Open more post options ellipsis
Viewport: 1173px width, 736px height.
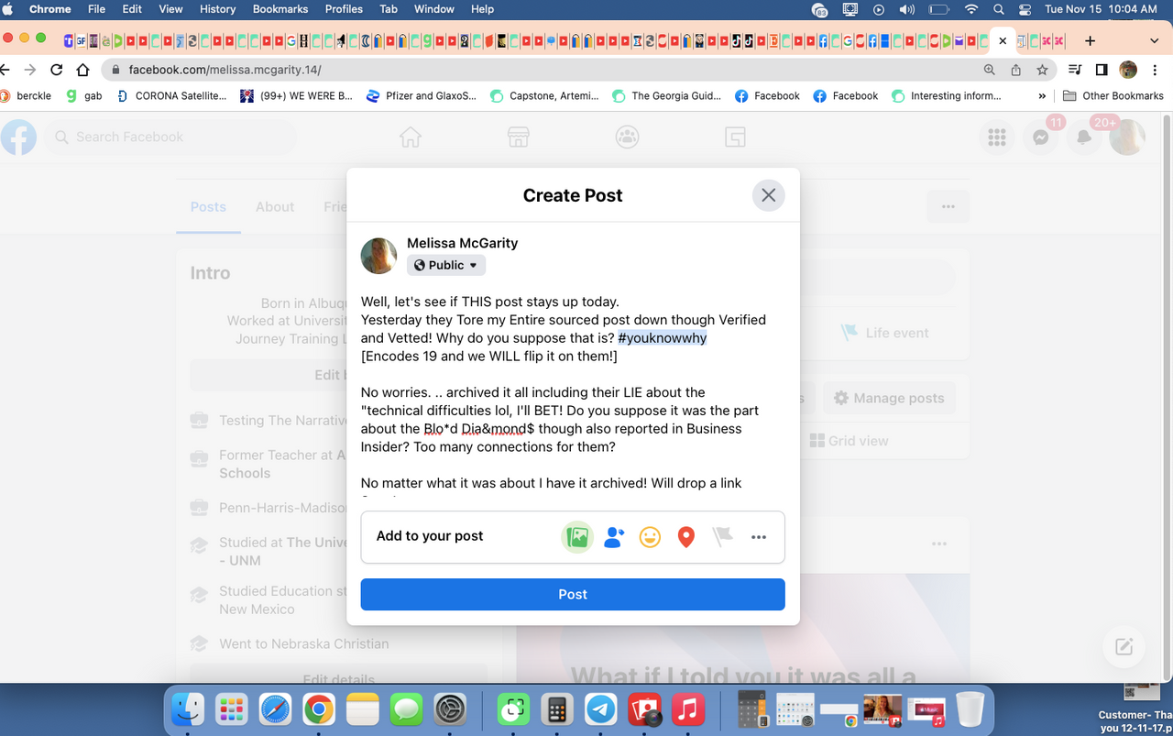click(759, 537)
